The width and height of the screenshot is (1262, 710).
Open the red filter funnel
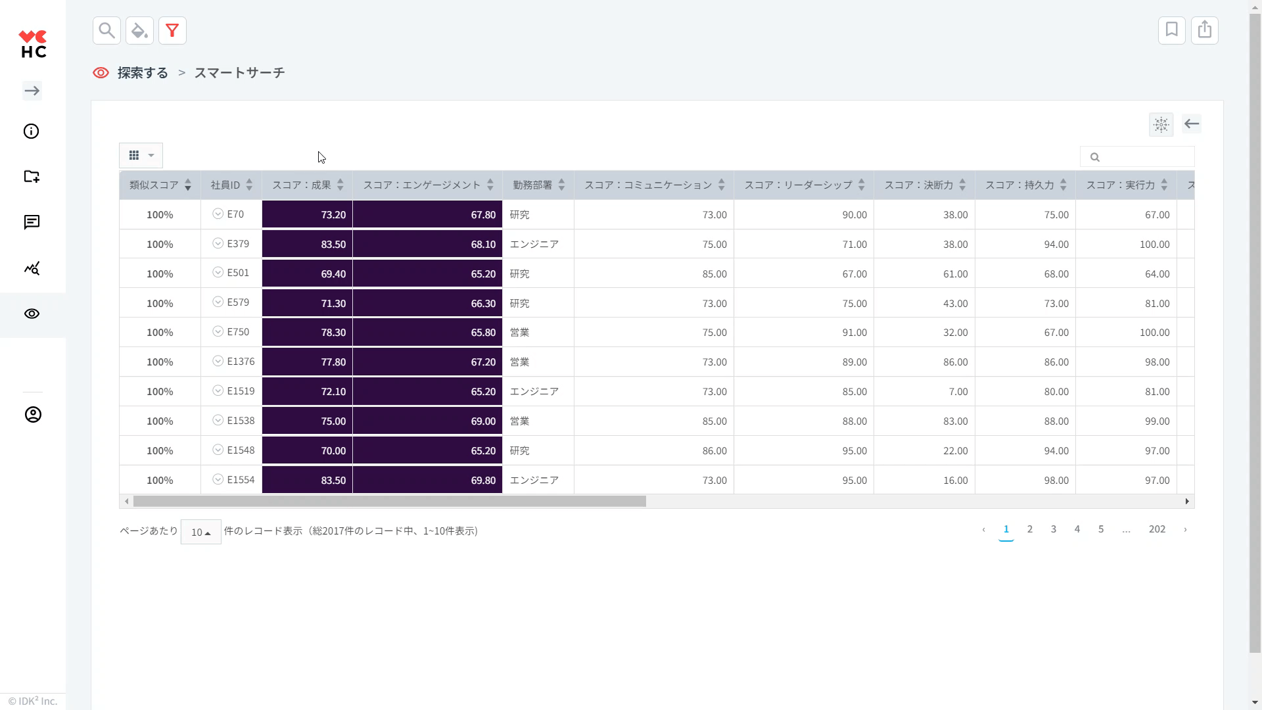point(172,30)
